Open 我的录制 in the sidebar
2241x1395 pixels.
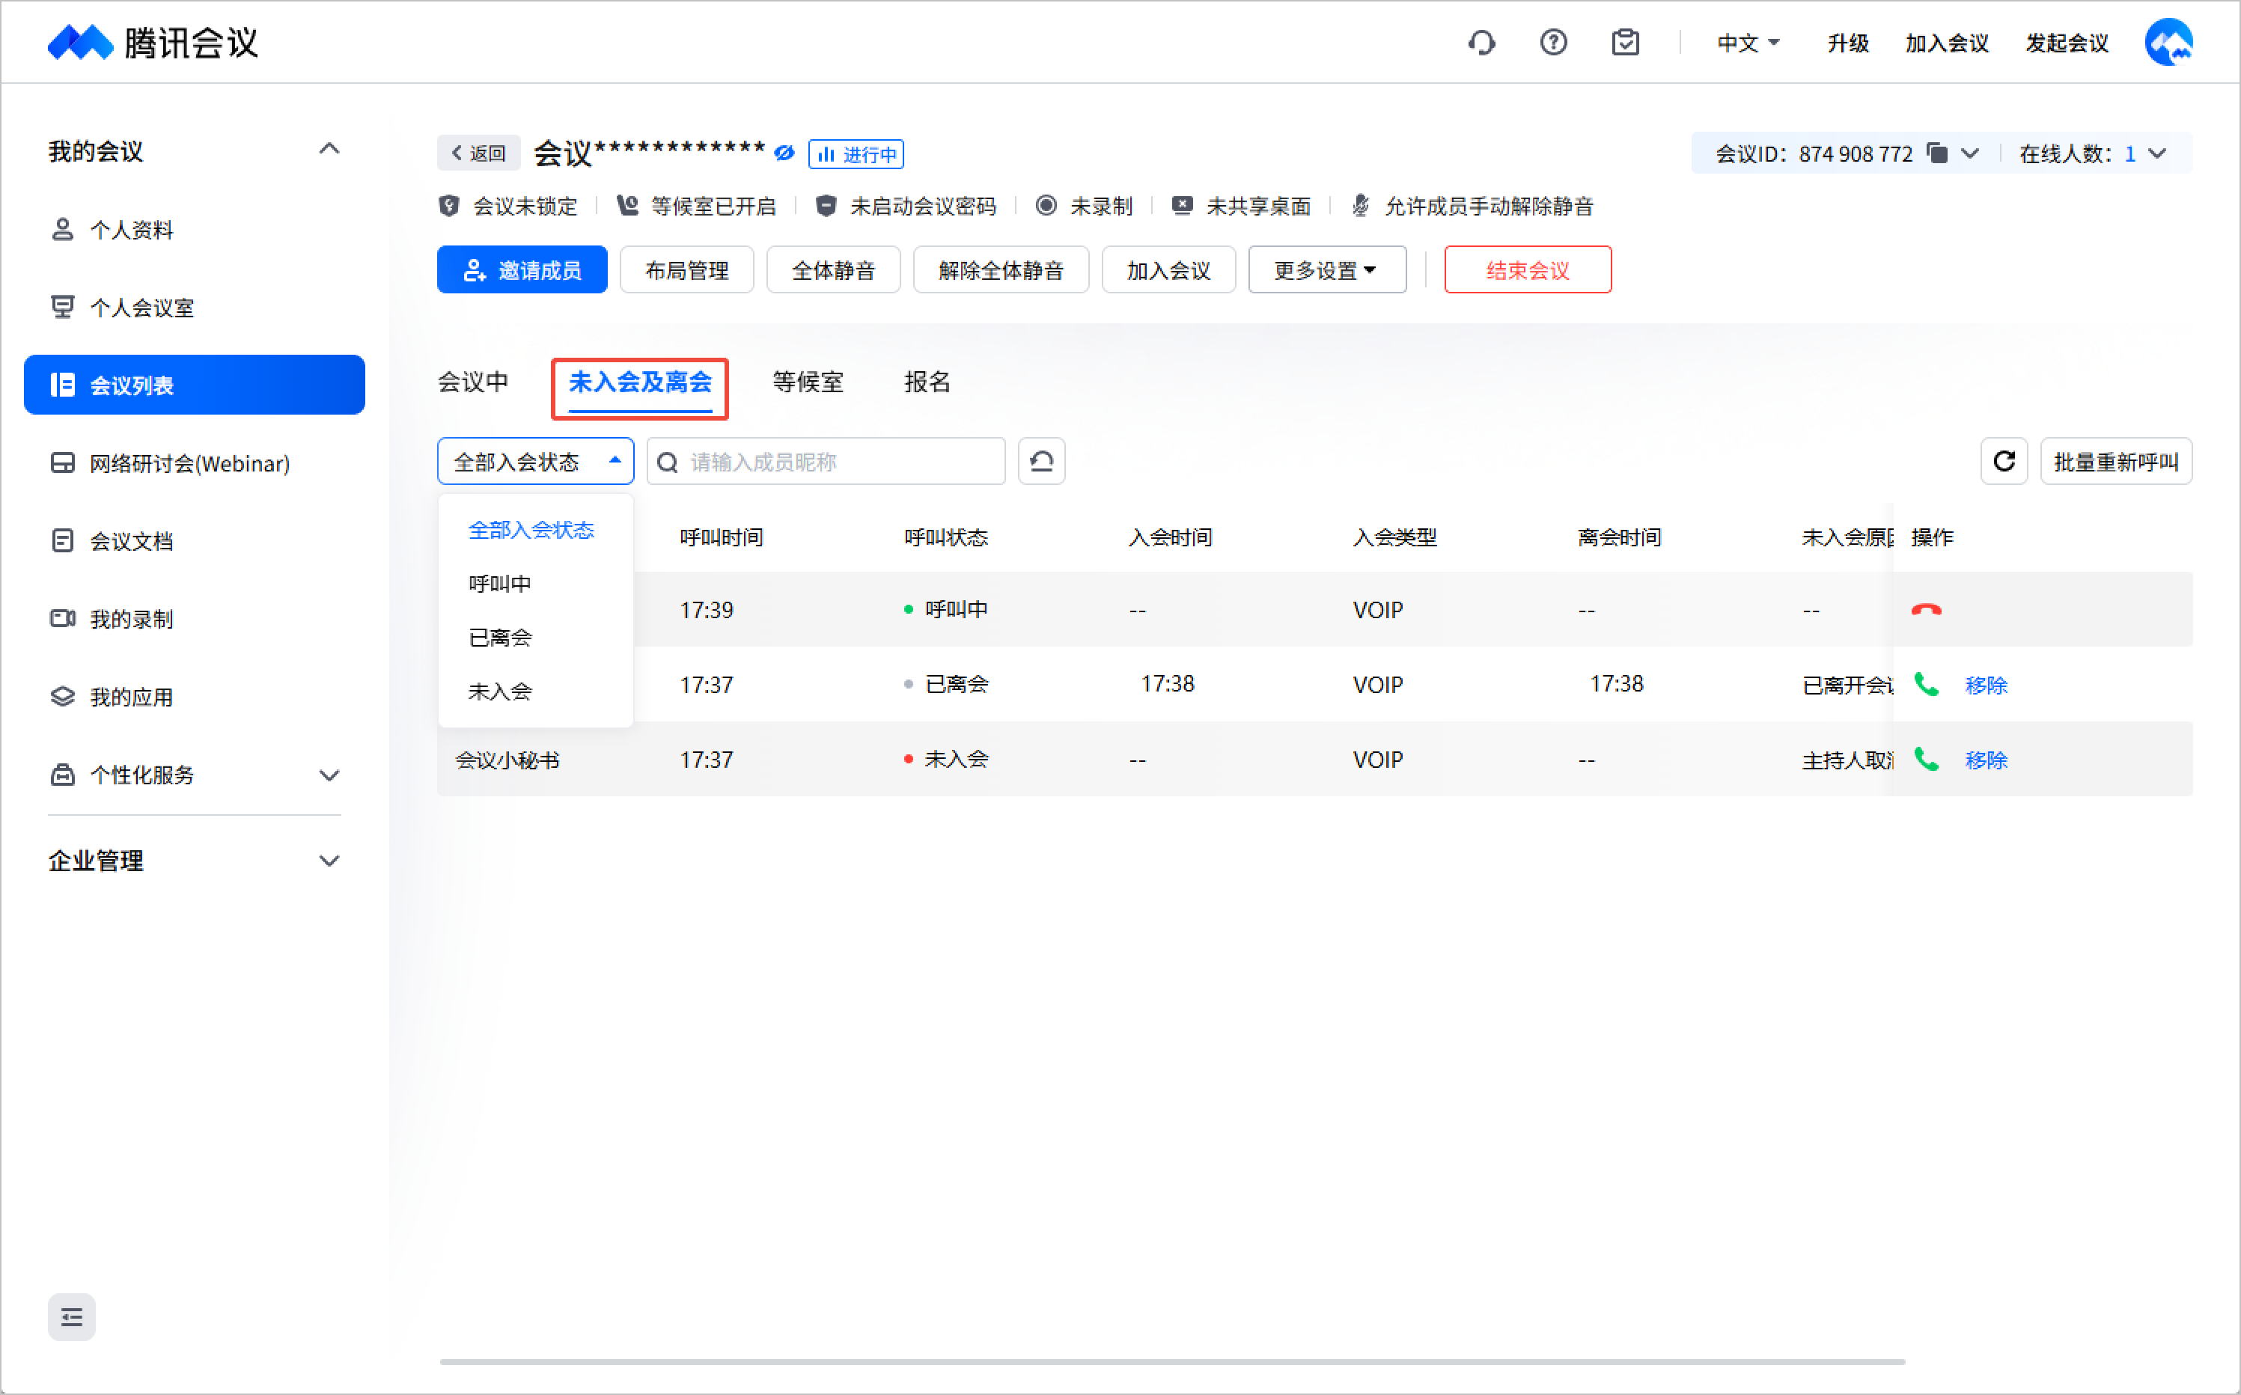[195, 618]
